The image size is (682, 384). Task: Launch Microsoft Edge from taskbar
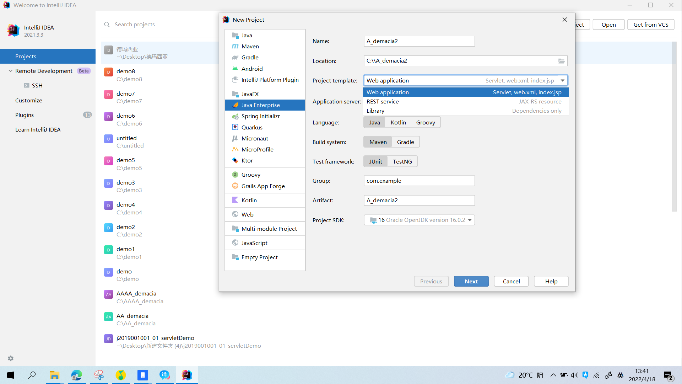point(76,375)
